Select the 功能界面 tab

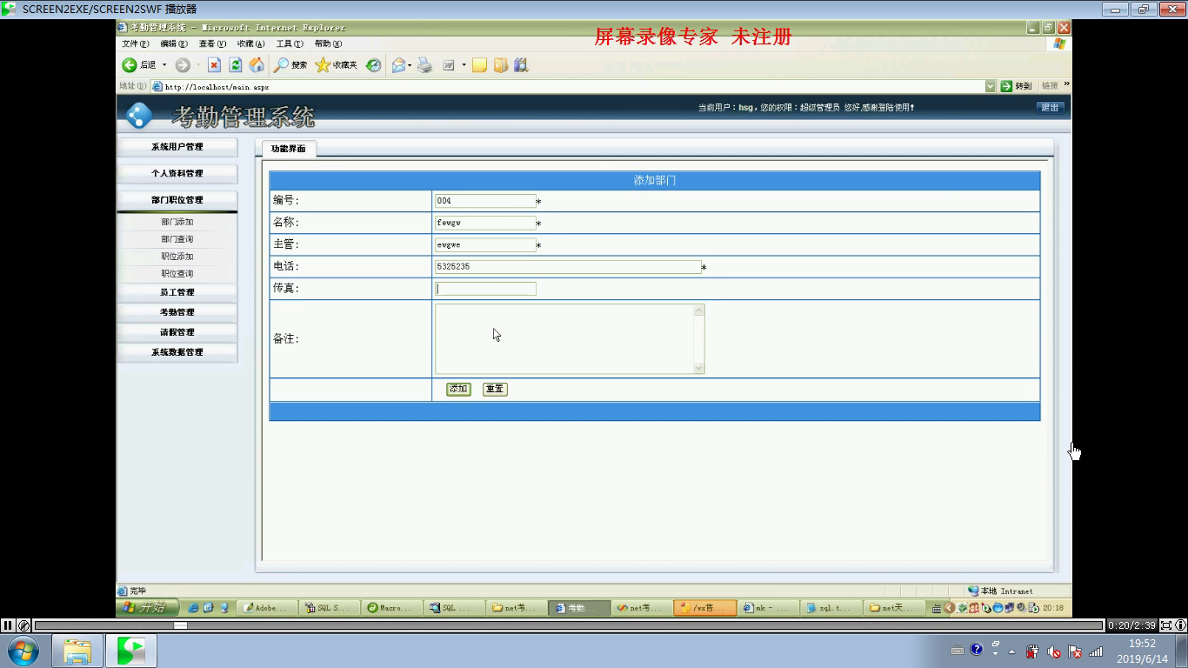coord(289,149)
